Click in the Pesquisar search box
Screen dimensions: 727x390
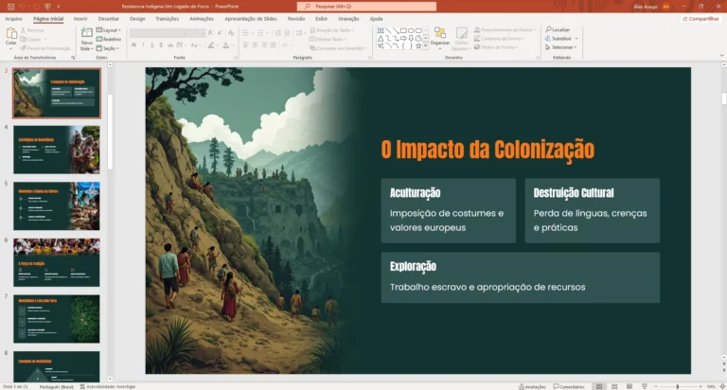(x=366, y=7)
